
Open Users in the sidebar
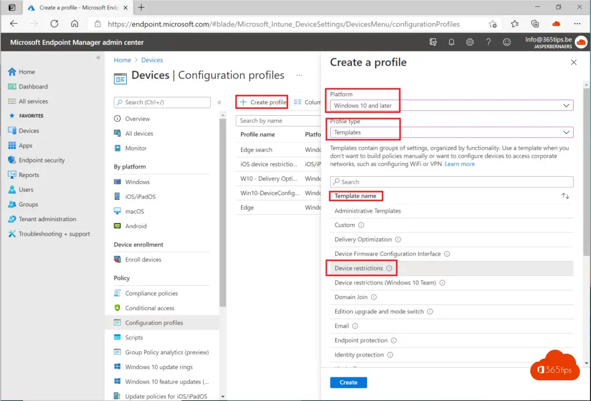26,189
